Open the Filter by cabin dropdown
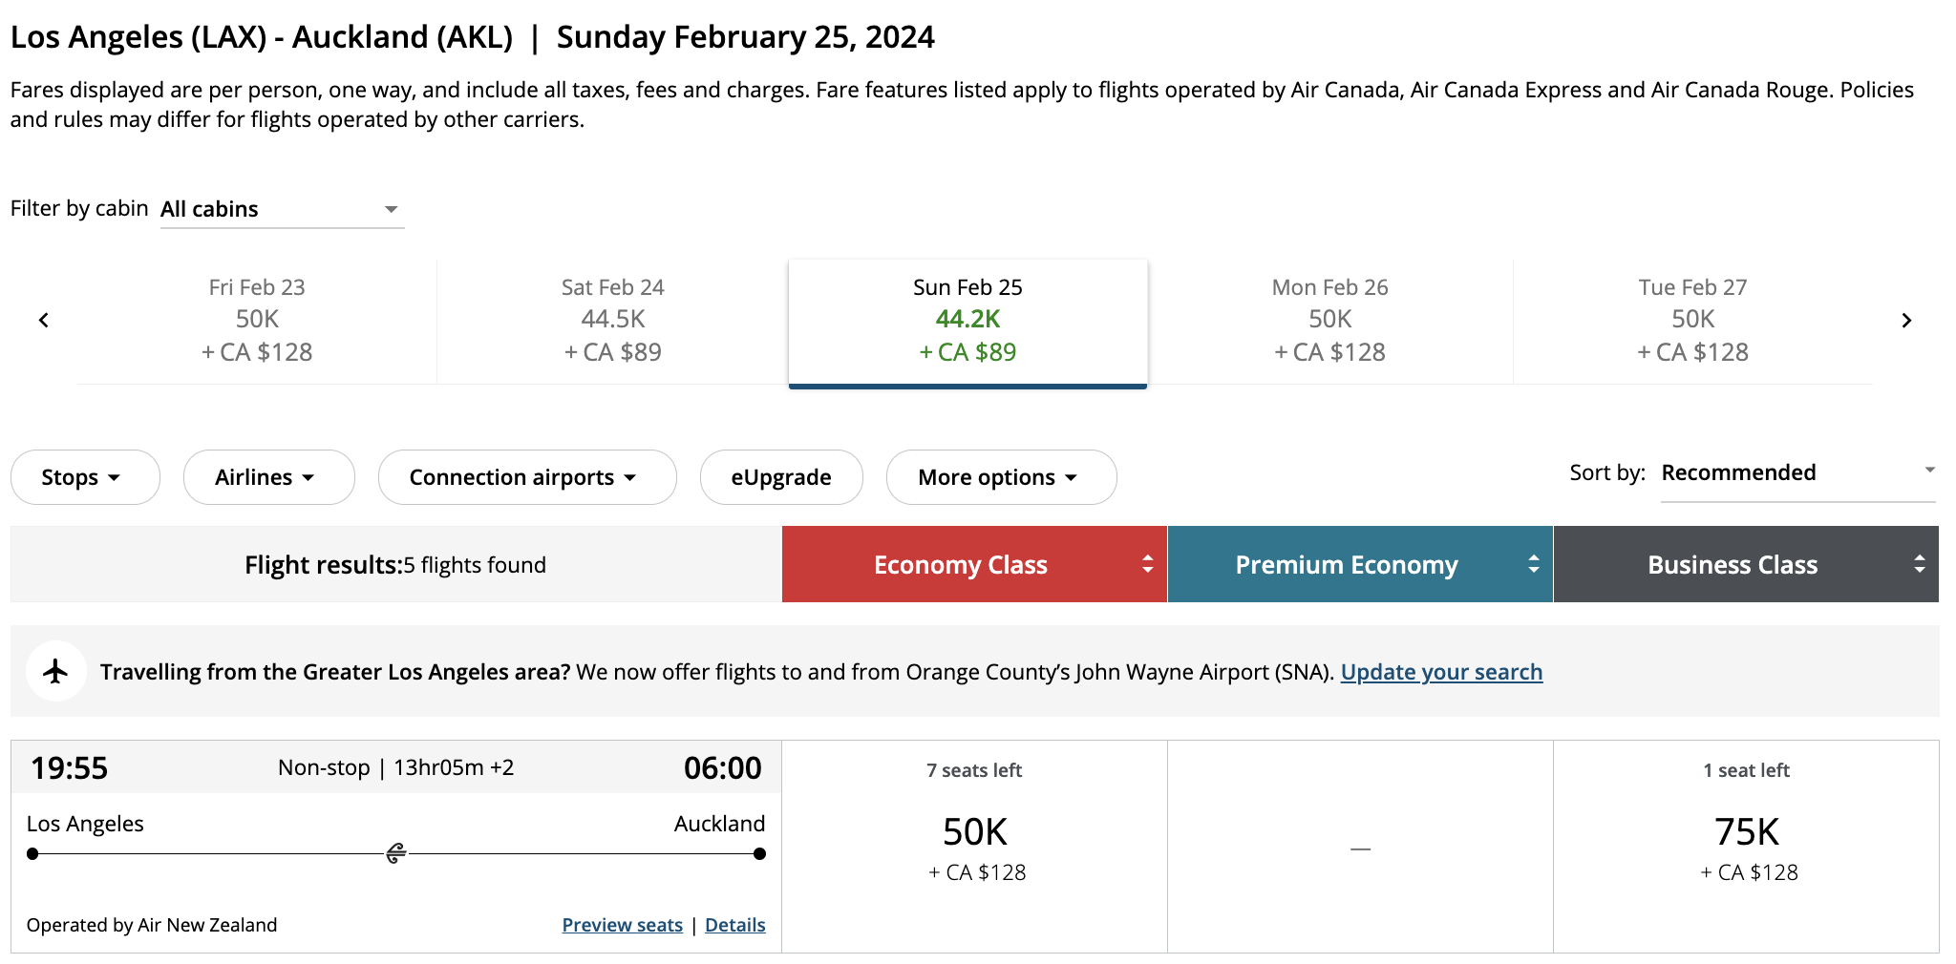 (x=282, y=209)
